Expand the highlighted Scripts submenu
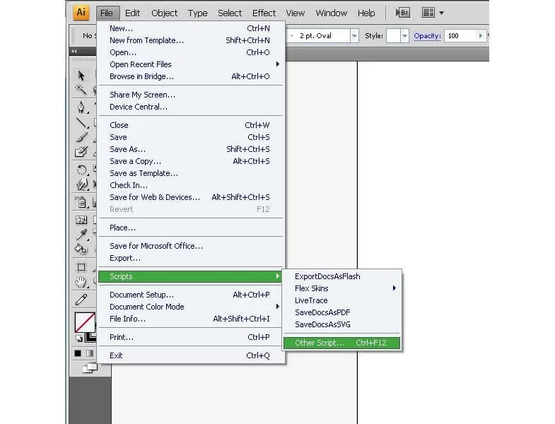 pyautogui.click(x=190, y=276)
